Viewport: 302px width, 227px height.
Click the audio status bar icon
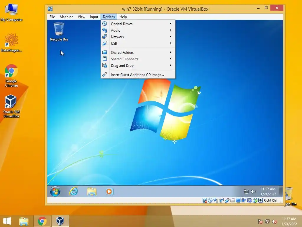click(216, 200)
